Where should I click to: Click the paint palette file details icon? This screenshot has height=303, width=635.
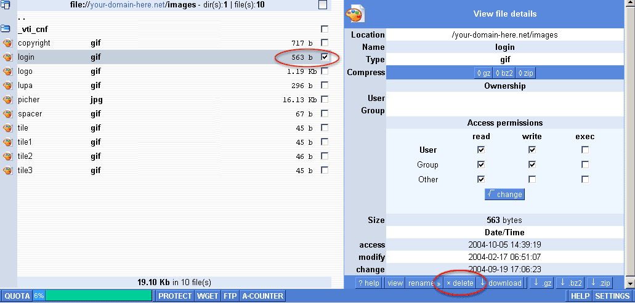click(x=355, y=14)
